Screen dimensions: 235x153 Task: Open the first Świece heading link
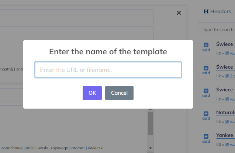225,44
